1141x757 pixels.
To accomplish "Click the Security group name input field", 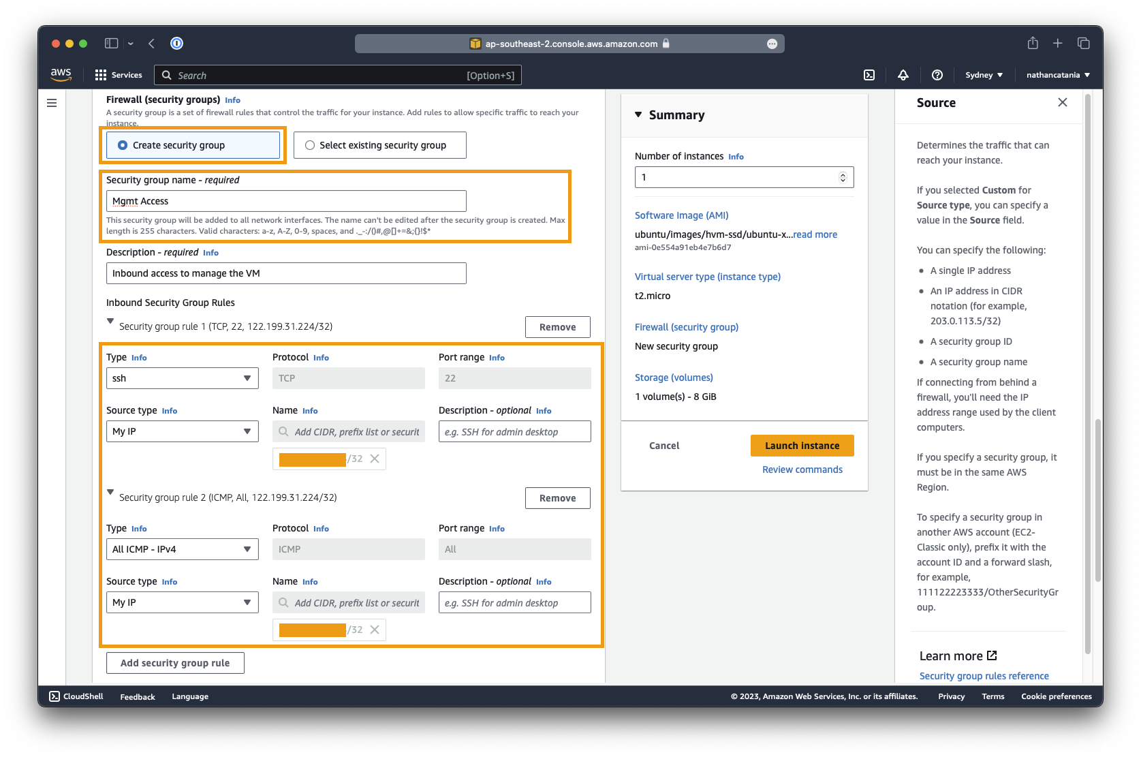I will [x=286, y=201].
